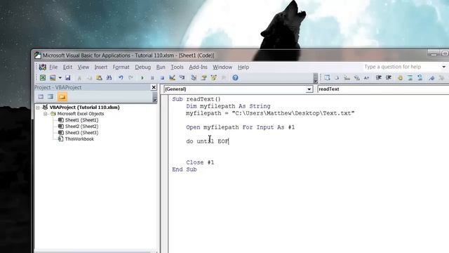Screen dimensions: 449x253
Task: Click the Paste icon in the toolbar
Action: [x=100, y=78]
